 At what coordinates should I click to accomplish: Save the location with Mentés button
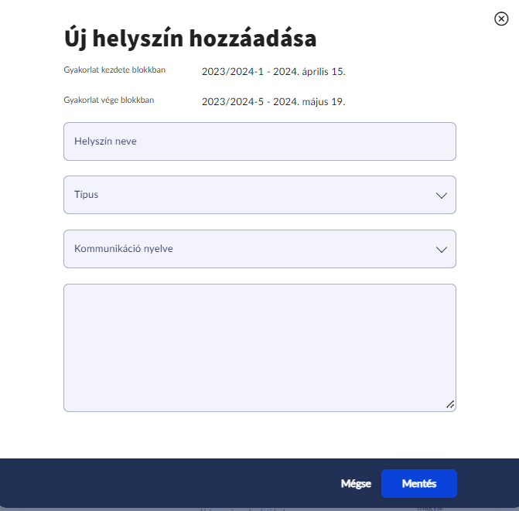pyautogui.click(x=418, y=484)
